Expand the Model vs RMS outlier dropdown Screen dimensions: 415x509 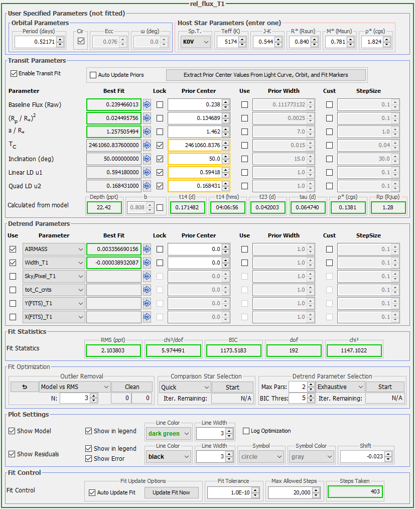tap(75, 387)
